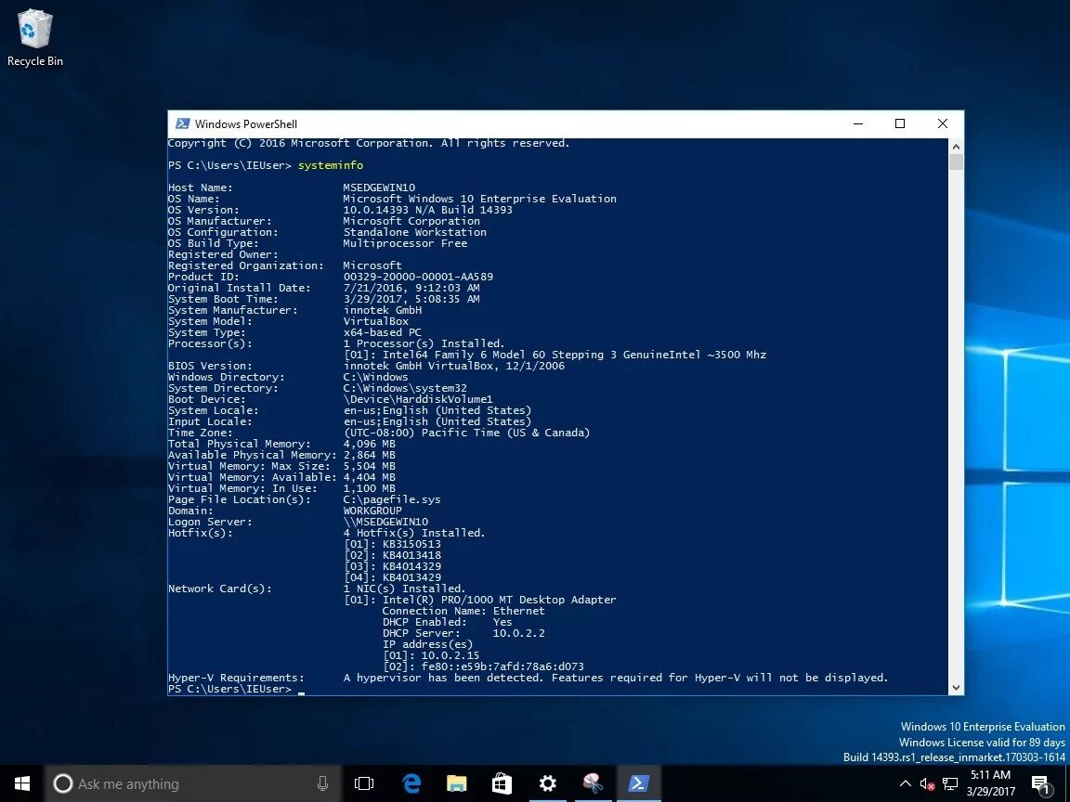This screenshot has width=1070, height=802.
Task: Launch Microsoft Edge from taskbar
Action: point(411,783)
